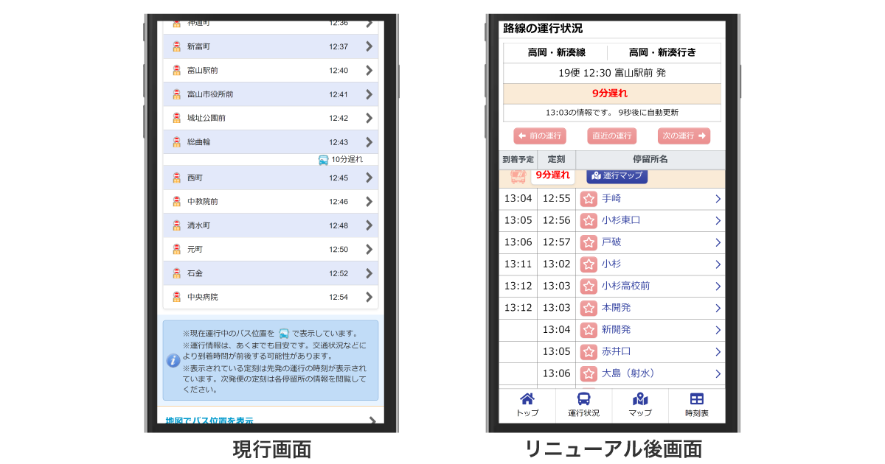The image size is (885, 464).
Task: Open the 戸破 stop link
Action: [x=611, y=242]
